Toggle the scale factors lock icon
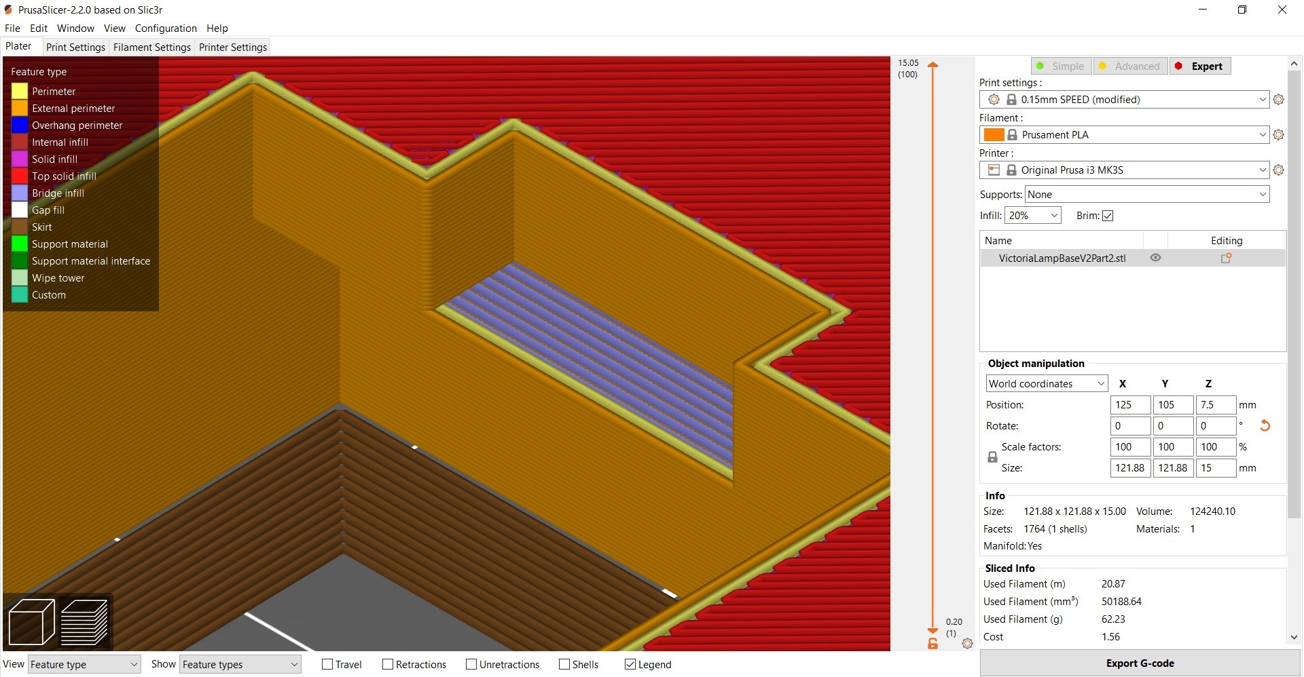1304x677 pixels. click(992, 457)
